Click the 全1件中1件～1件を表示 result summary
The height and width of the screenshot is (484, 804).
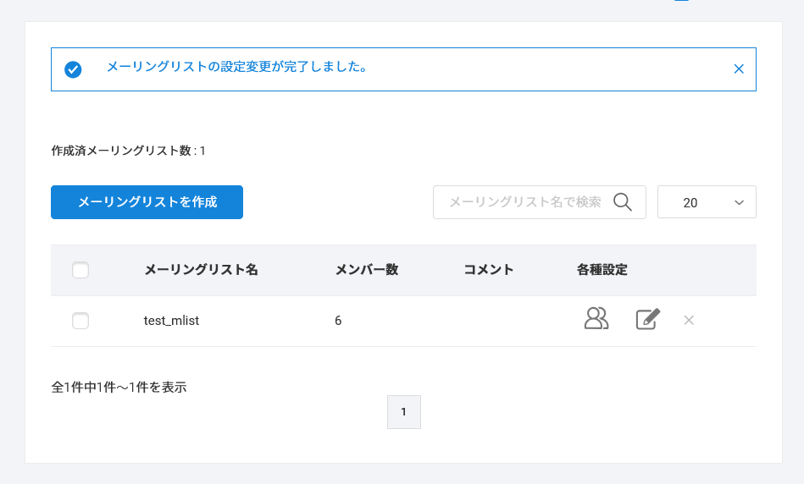click(x=119, y=387)
